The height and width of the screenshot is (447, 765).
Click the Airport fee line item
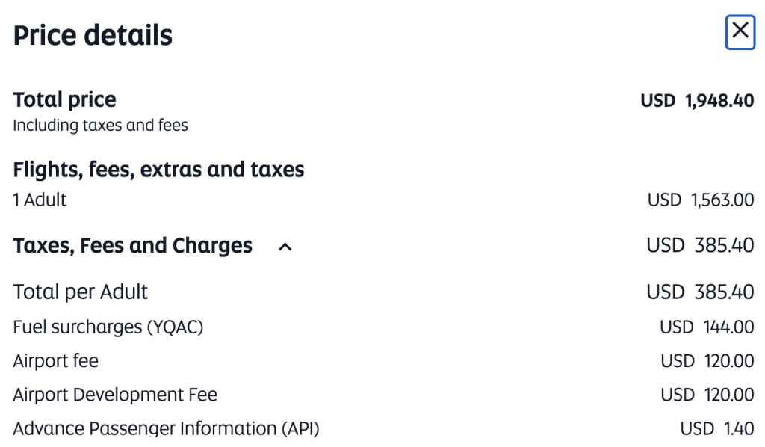55,360
